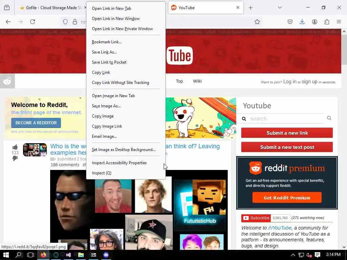This screenshot has width=347, height=260.
Task: Click the Reddit snoo logo icon
Action: click(7, 81)
